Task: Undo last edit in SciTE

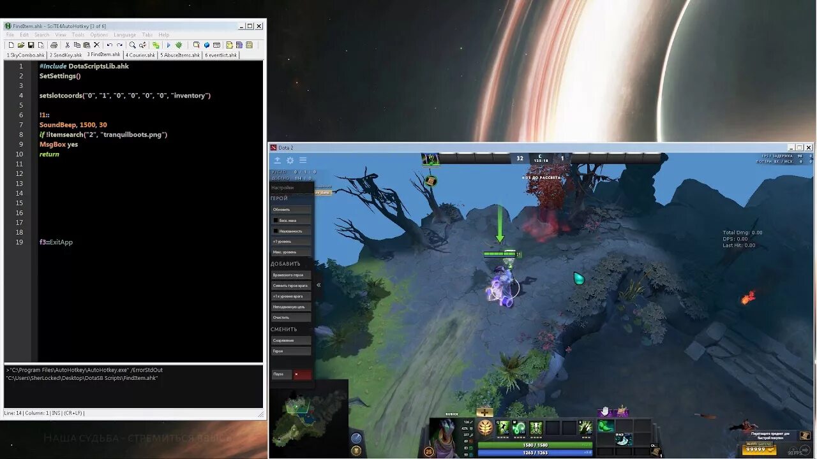Action: click(110, 45)
